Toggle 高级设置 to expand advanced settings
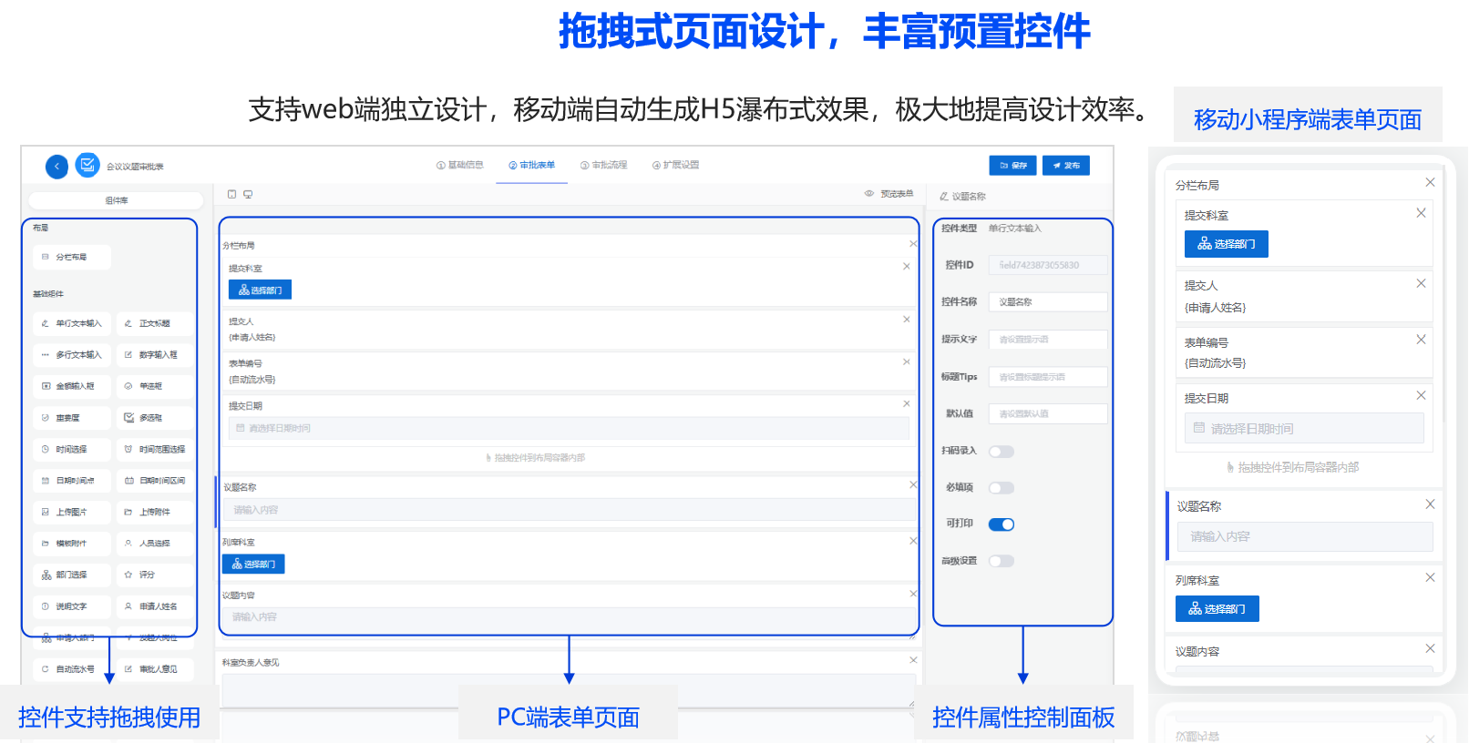 [1002, 561]
